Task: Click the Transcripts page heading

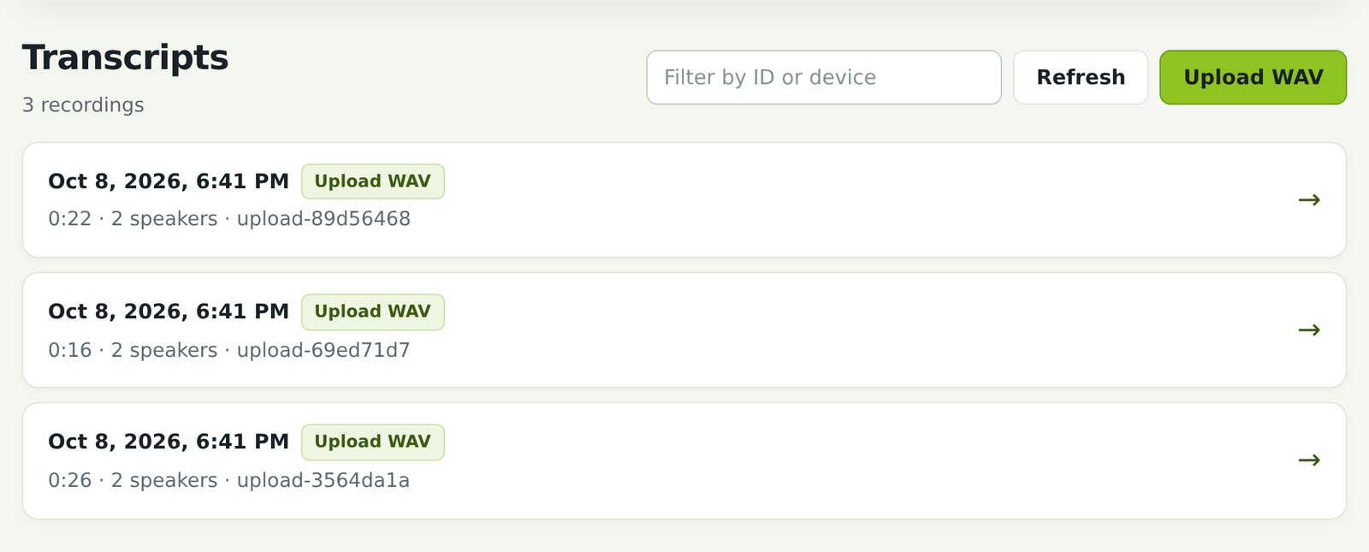Action: click(125, 57)
